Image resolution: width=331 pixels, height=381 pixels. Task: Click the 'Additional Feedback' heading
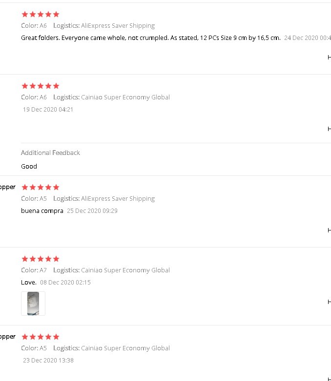(50, 152)
